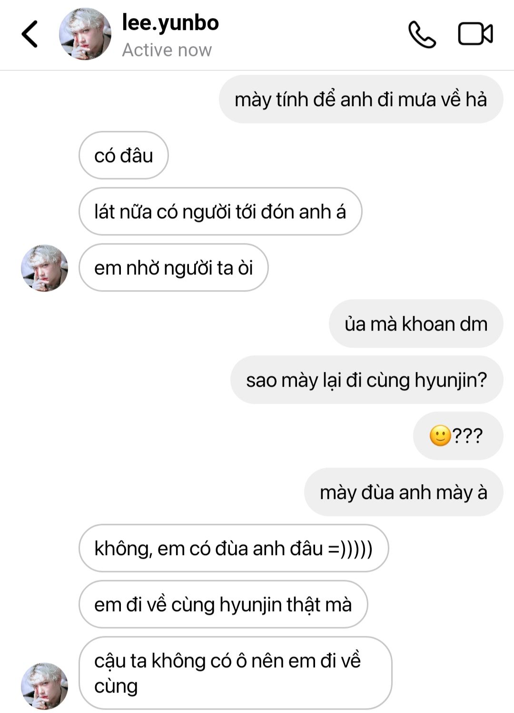
Task: Tap message "lát nữa có người tới đón anh á"
Action: coord(220,212)
